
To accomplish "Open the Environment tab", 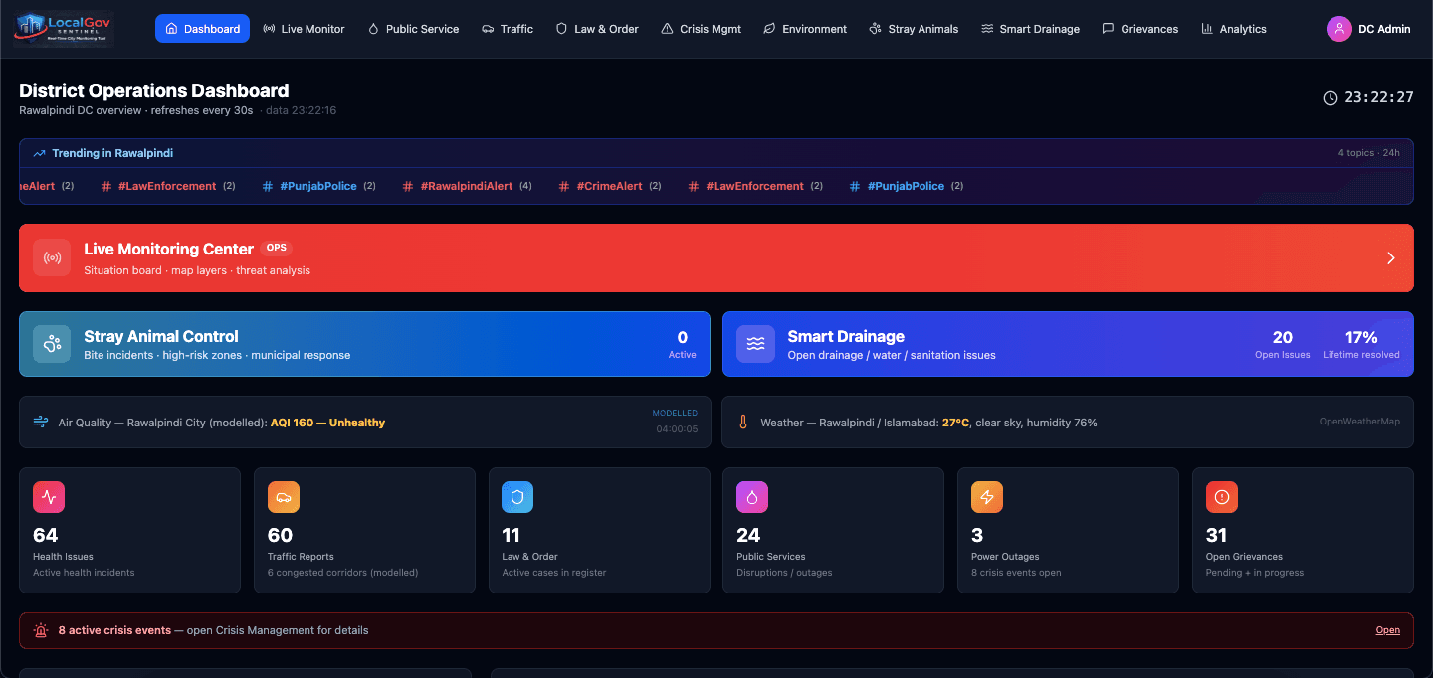I will (805, 29).
